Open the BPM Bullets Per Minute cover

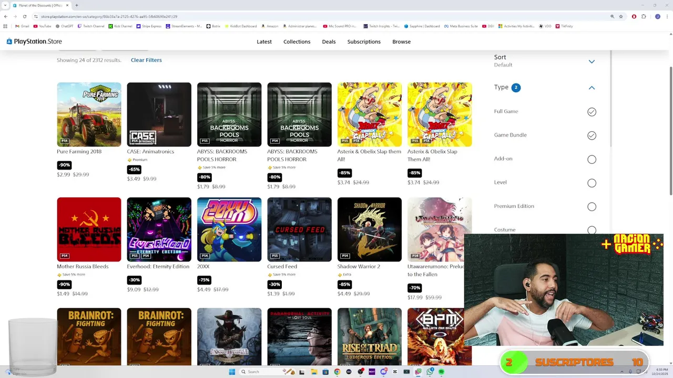click(436, 337)
